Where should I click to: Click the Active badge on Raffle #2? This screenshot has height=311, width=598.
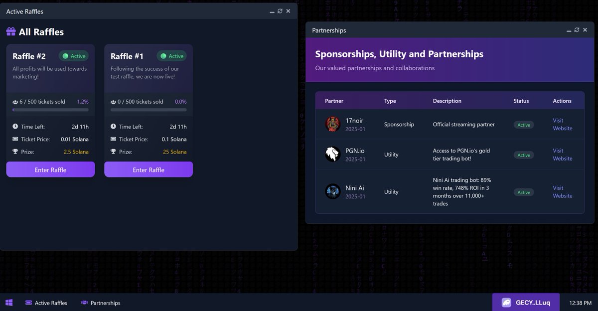(74, 56)
